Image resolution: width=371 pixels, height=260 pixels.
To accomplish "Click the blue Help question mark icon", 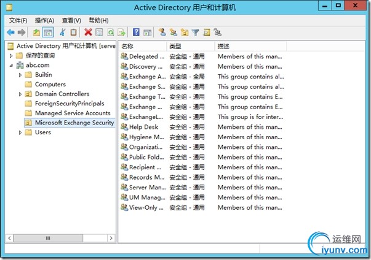I will coord(136,32).
